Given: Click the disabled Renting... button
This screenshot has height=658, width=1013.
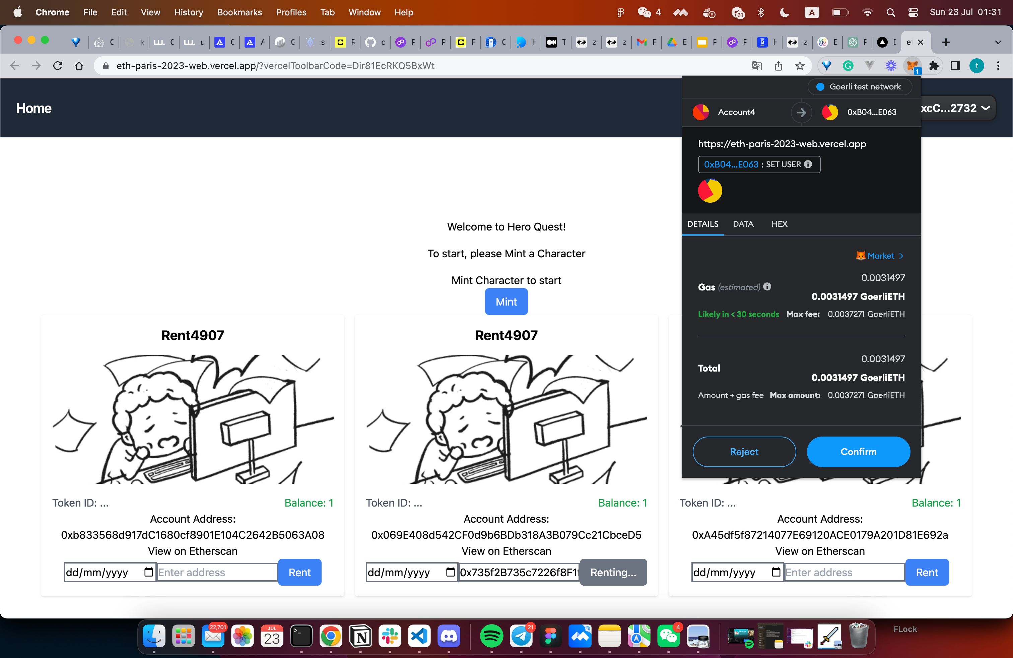Looking at the screenshot, I should coord(613,573).
